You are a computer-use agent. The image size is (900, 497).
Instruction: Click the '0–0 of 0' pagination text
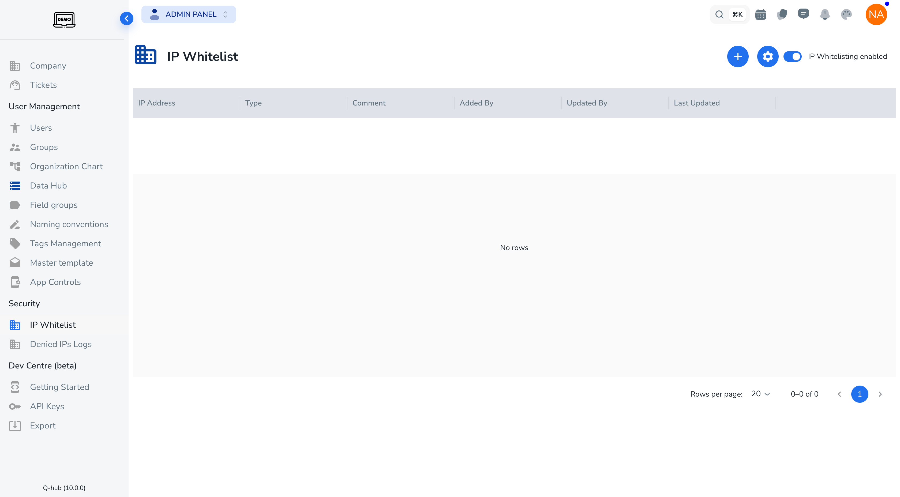click(804, 394)
